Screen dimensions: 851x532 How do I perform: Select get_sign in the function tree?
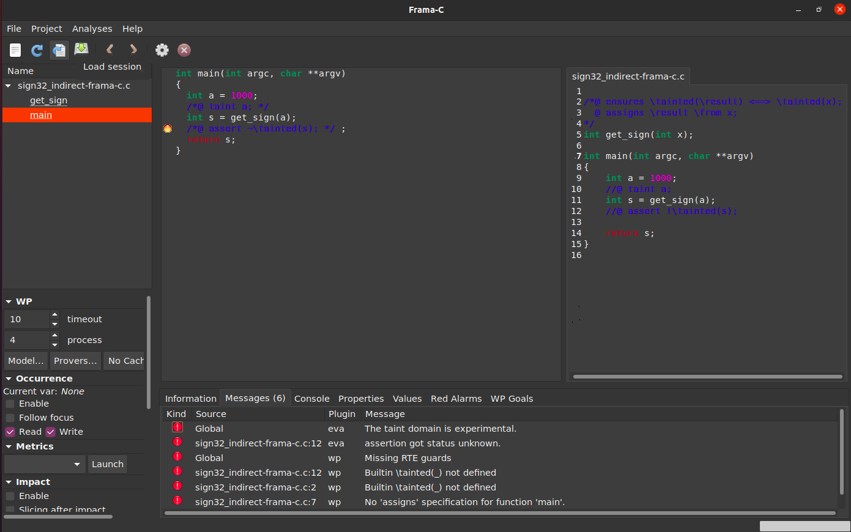(49, 100)
